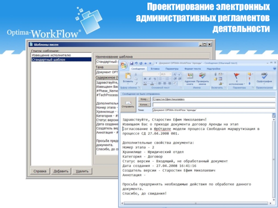The image size is (278, 208).
Task: Expand the Параметры group dialog launcher
Action: pyautogui.click(x=253, y=88)
